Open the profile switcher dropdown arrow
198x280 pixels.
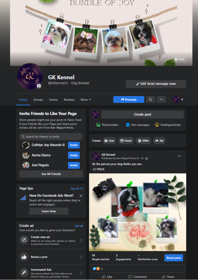[182, 99]
